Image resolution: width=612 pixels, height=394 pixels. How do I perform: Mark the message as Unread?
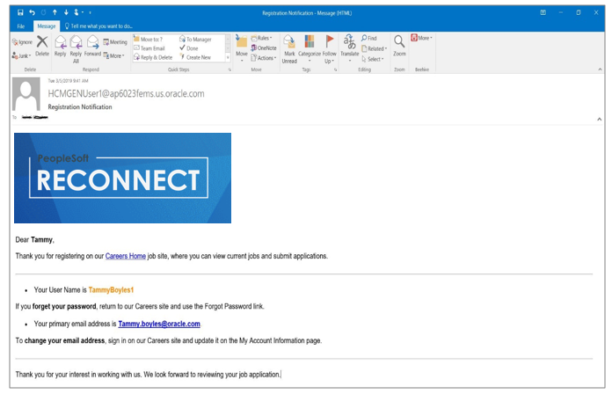coord(289,49)
